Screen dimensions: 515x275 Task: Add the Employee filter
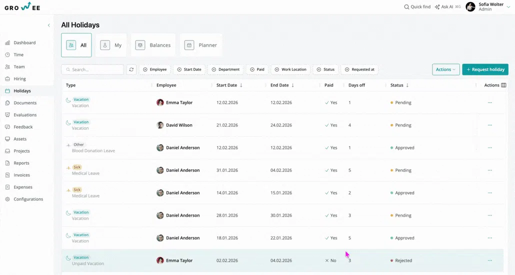click(x=155, y=70)
